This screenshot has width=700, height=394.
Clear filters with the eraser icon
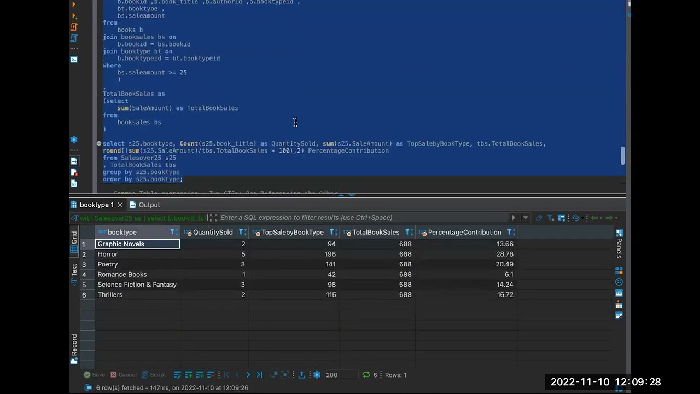tap(540, 218)
